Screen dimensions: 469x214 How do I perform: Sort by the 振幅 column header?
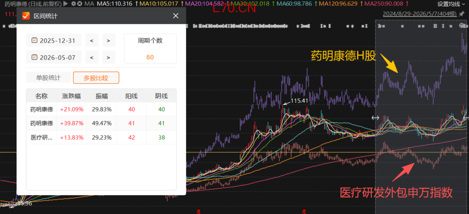(102, 96)
